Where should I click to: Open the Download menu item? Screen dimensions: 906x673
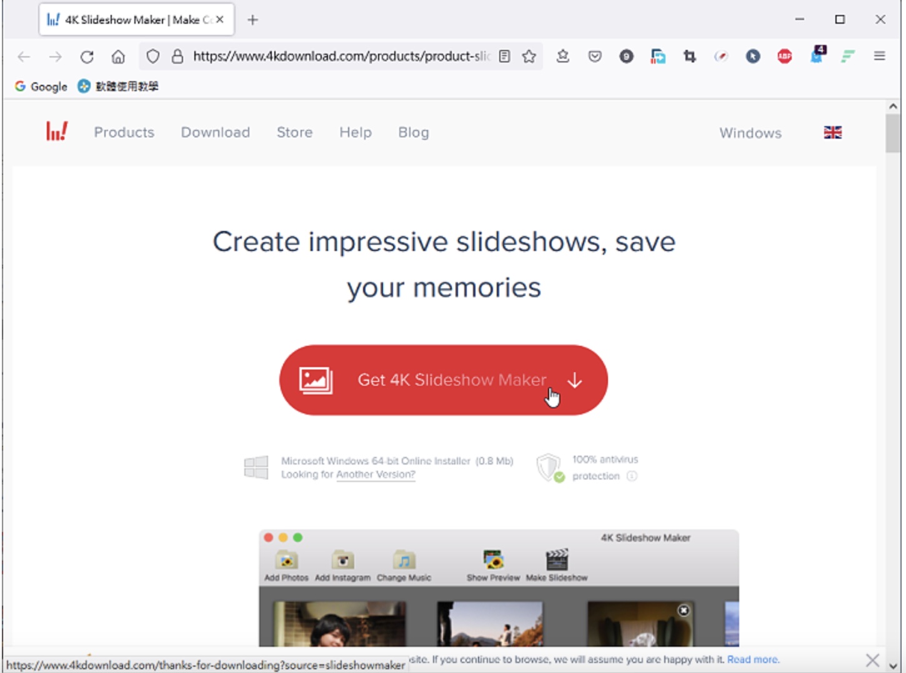pos(216,132)
